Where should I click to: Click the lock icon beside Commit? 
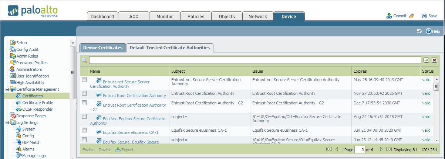[411, 16]
